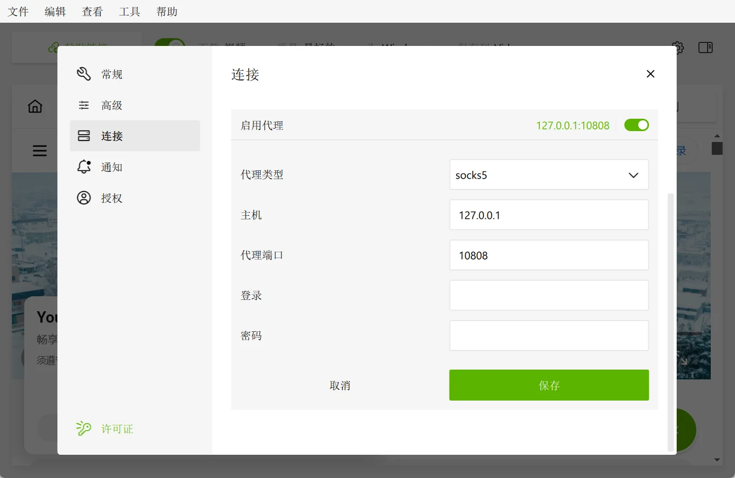This screenshot has height=478, width=735.
Task: Click the chevron arrow in proxy type box
Action: point(633,175)
